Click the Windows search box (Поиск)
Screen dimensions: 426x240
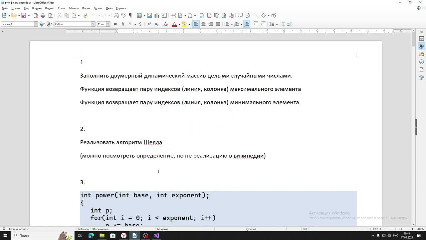click(x=39, y=236)
